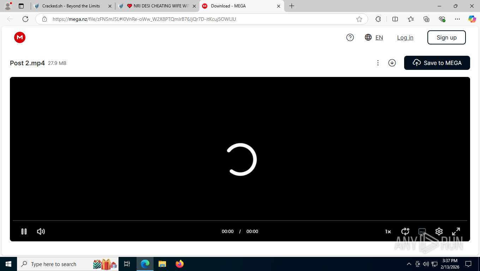The image size is (480, 271).
Task: Click the Post 2.mp4 file name
Action: tap(27, 63)
